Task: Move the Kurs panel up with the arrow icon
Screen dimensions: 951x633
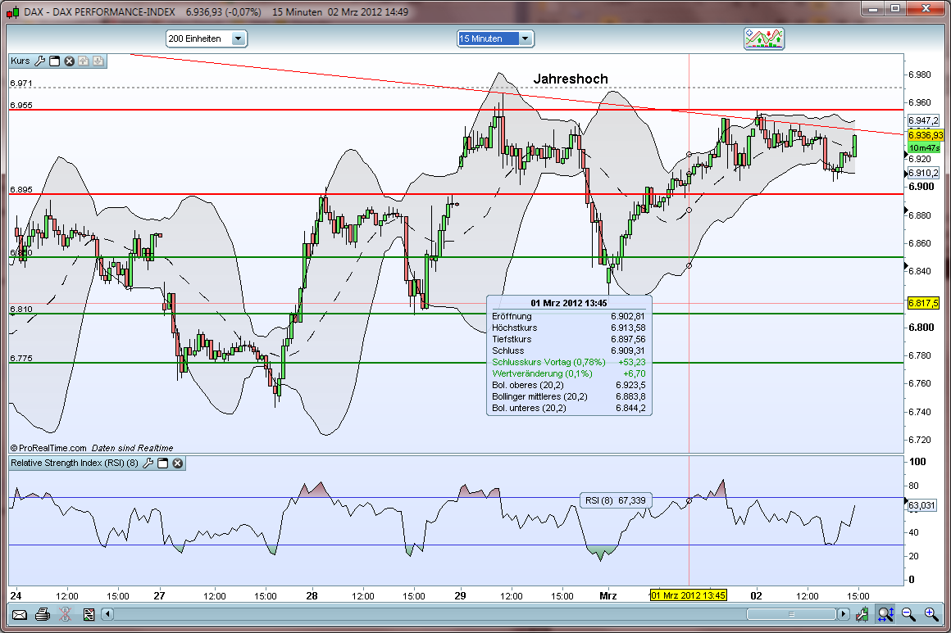Action: tap(84, 61)
